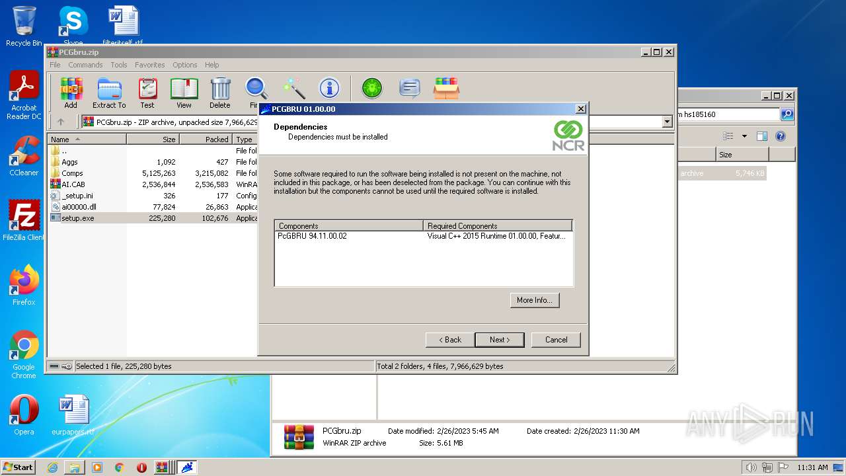
Task: Click the Comment toolbar icon
Action: [410, 88]
